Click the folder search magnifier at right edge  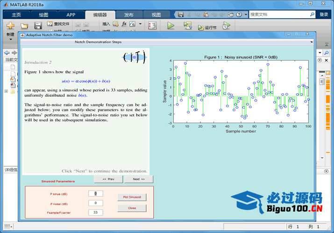tap(327, 53)
